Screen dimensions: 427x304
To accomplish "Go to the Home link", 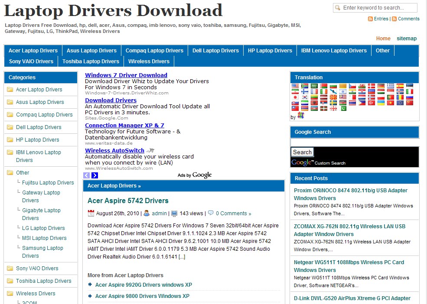I will click(x=383, y=39).
